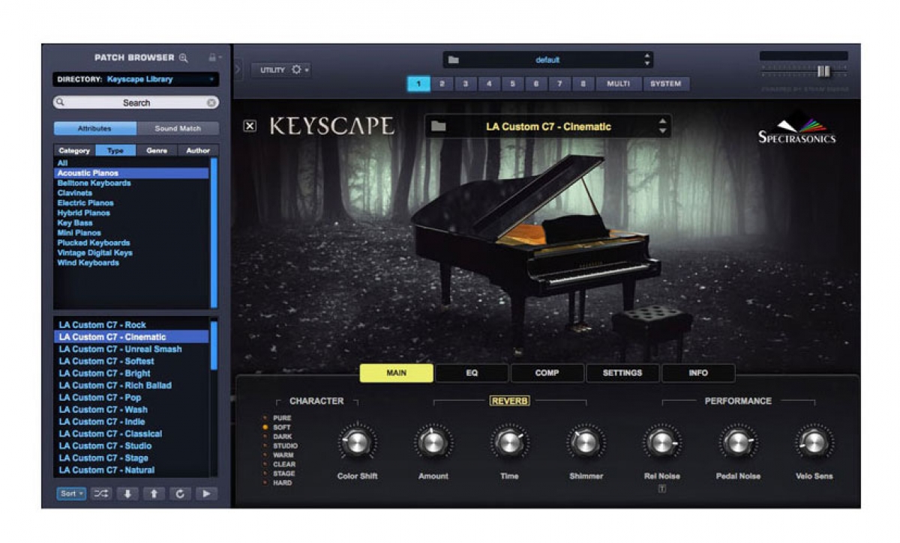900x543 pixels.
Task: Click the Shimmer knob
Action: pos(586,443)
